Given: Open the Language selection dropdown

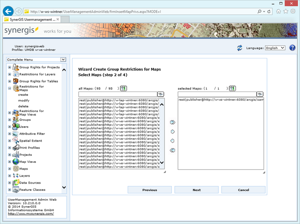Looking at the screenshot, I should coord(275,47).
